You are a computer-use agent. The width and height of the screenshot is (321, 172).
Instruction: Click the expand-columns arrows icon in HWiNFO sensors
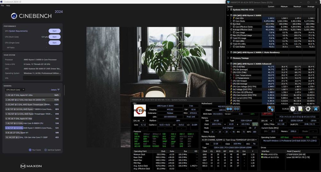[x=230, y=109]
